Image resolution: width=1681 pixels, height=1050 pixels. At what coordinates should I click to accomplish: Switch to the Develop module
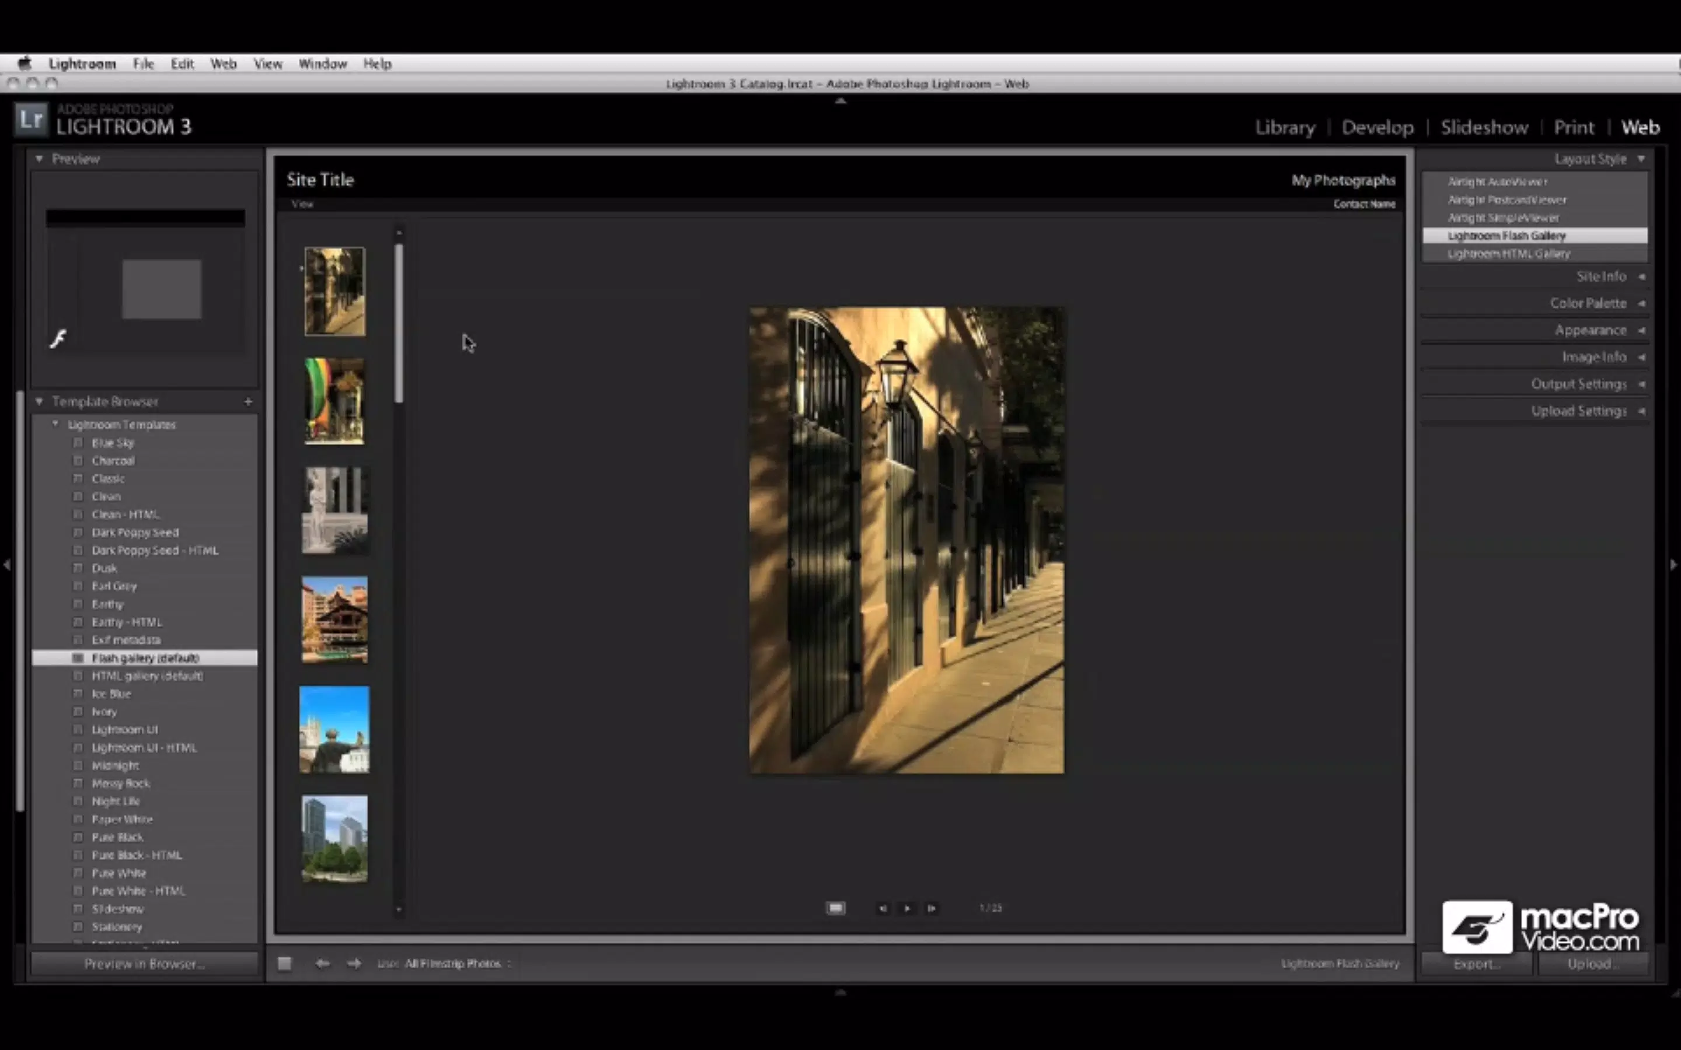coord(1377,128)
